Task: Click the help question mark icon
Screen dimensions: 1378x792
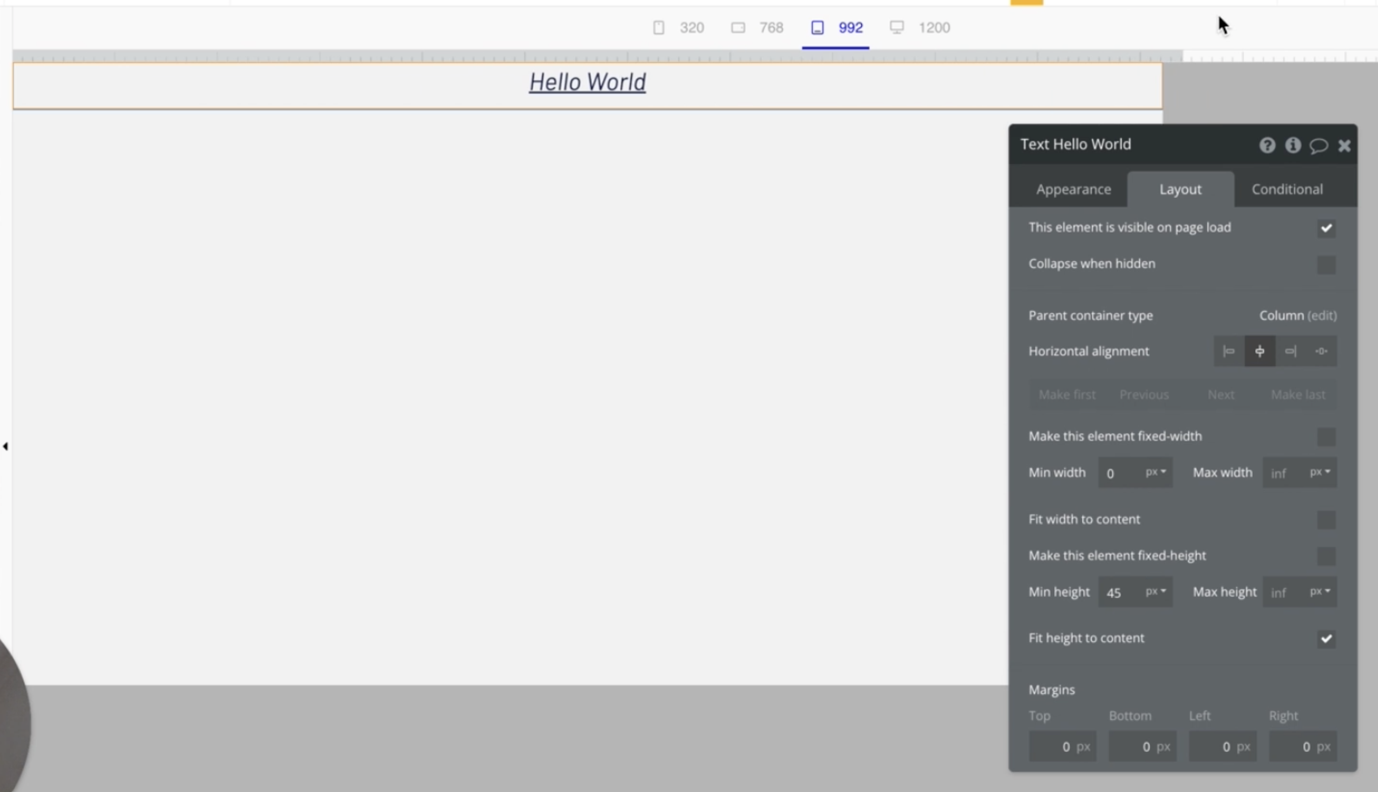Action: [1267, 145]
